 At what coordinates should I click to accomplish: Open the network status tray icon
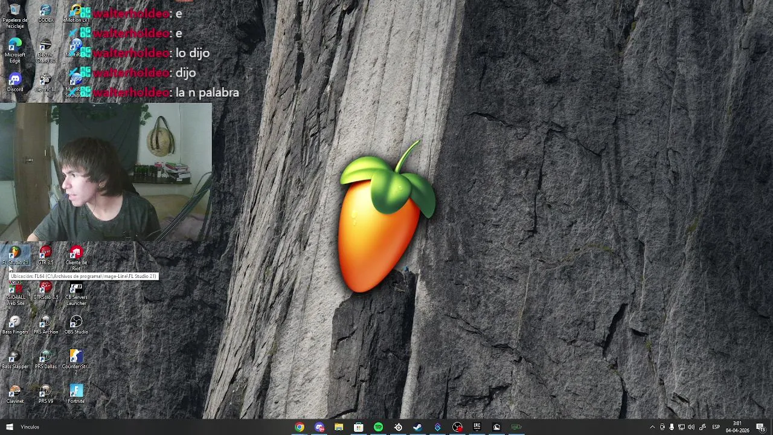click(x=681, y=427)
